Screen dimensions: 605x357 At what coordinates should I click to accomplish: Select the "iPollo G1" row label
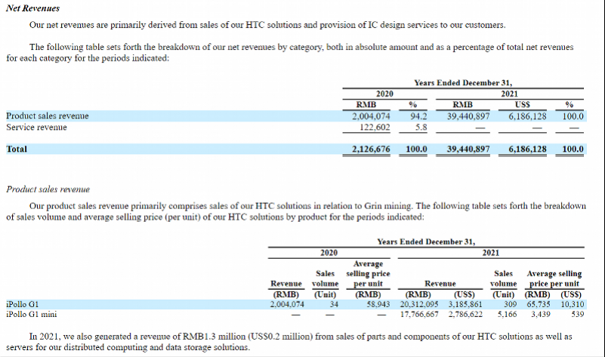(23, 304)
